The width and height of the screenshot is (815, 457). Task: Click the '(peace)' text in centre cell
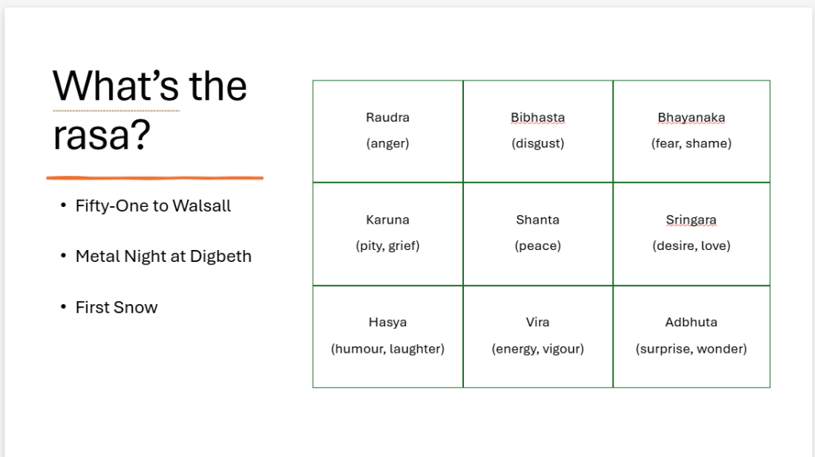coord(538,246)
